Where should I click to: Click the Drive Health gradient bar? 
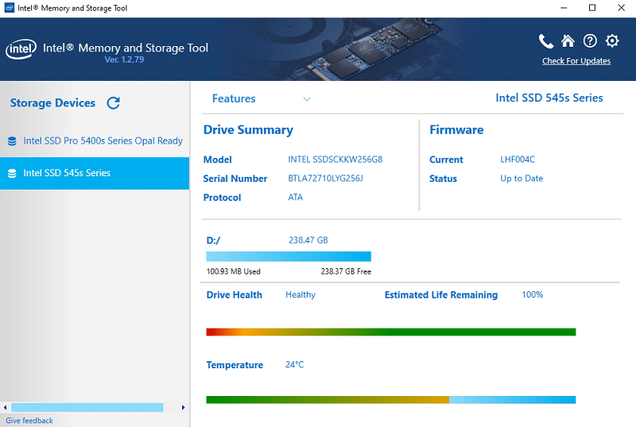390,332
